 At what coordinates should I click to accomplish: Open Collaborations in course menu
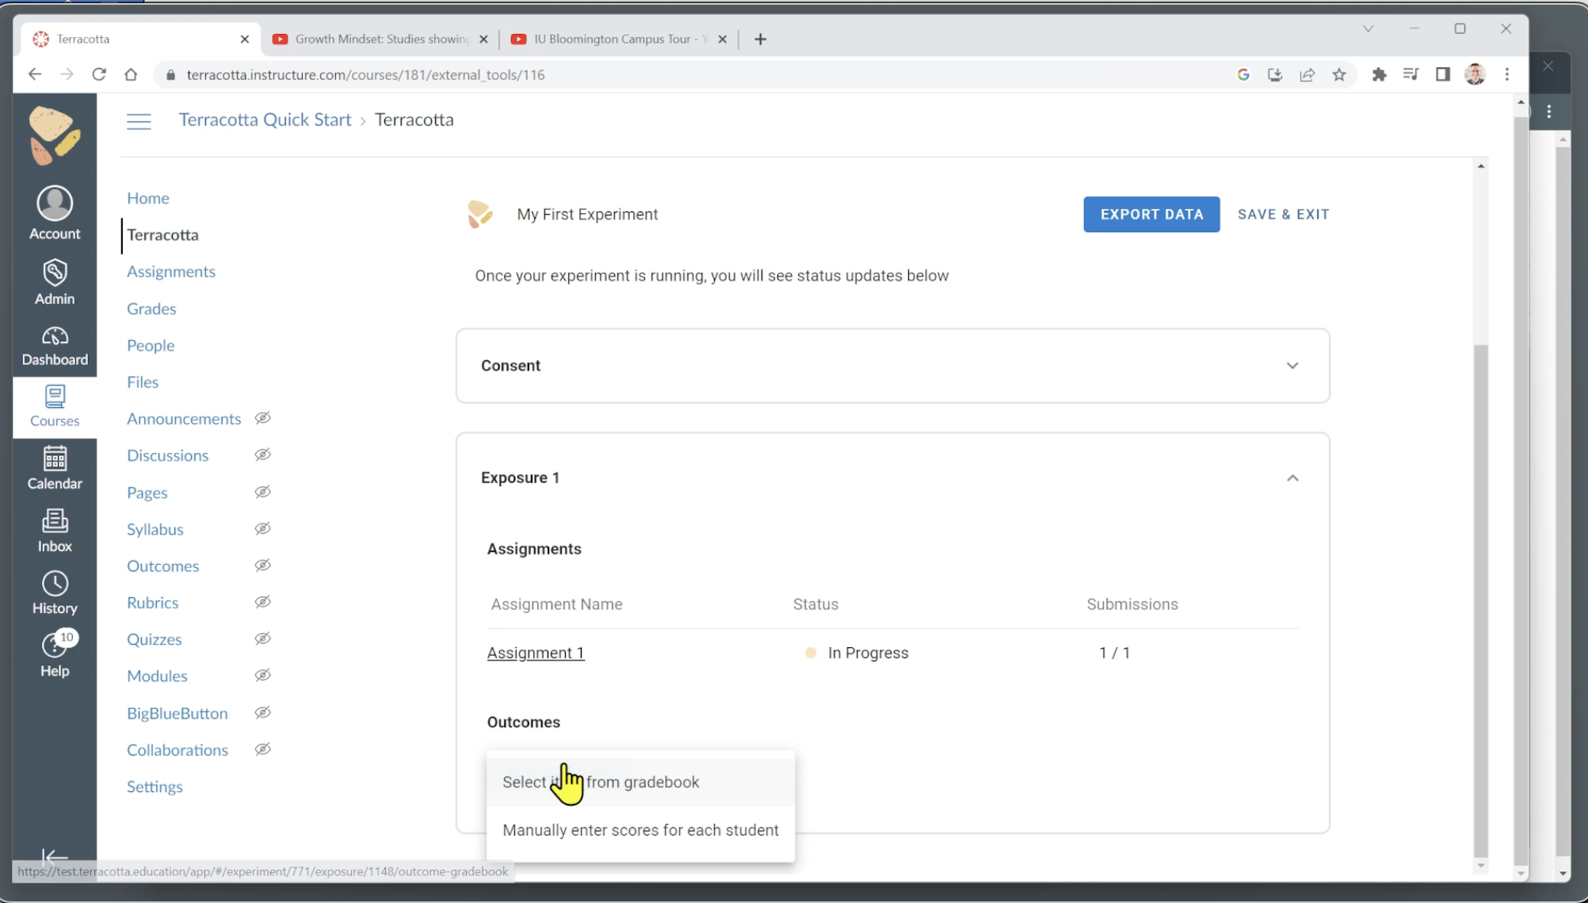[x=178, y=750]
